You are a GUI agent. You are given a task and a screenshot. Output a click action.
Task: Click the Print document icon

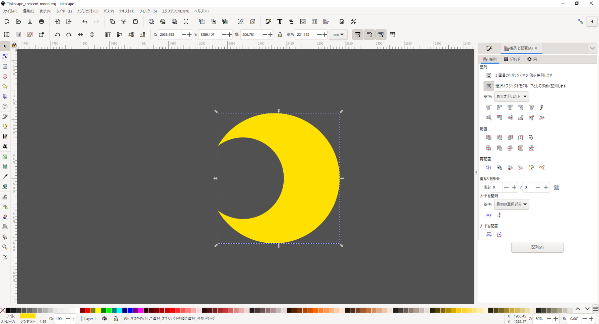coord(41,22)
